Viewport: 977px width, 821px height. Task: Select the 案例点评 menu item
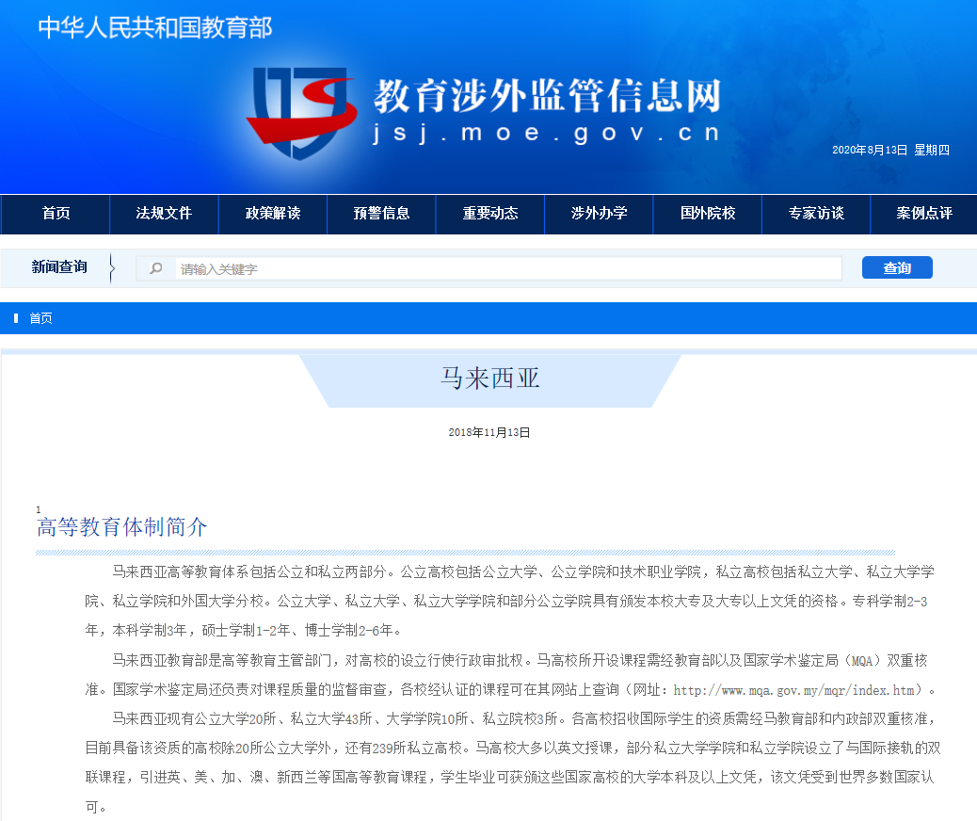(924, 214)
